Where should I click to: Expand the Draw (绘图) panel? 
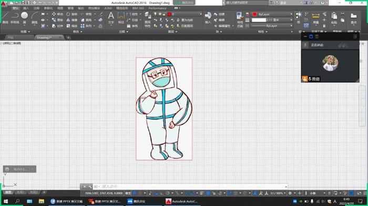(x=25, y=31)
